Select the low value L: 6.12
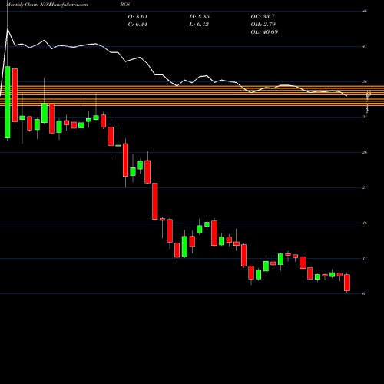384x384 pixels. coord(199,25)
